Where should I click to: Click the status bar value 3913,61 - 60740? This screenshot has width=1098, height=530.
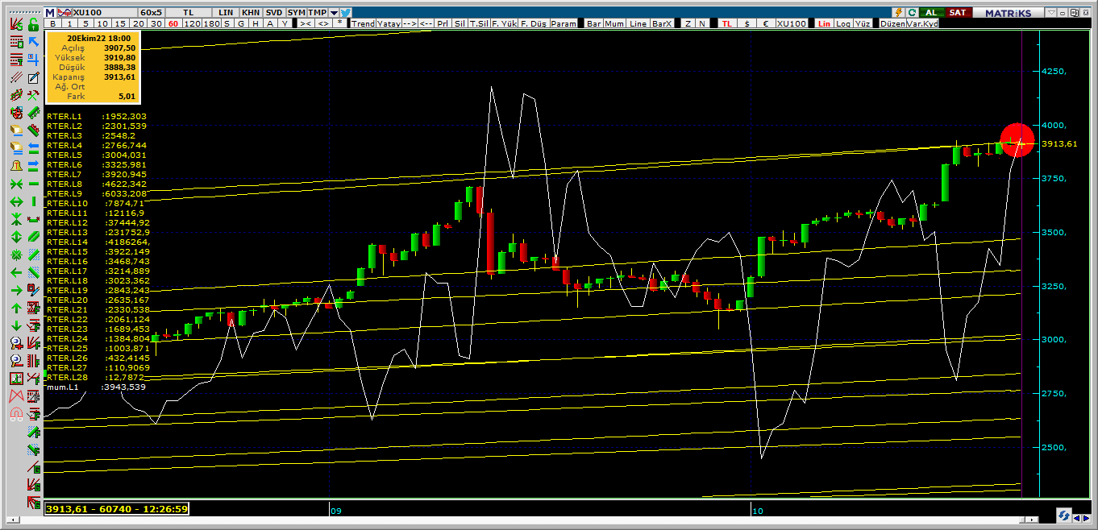117,509
